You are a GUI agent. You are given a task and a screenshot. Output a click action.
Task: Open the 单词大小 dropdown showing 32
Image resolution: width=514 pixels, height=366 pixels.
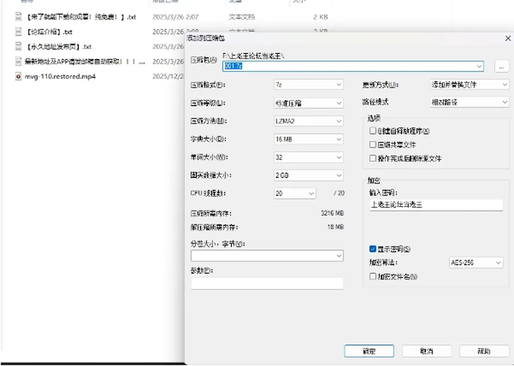[308, 157]
